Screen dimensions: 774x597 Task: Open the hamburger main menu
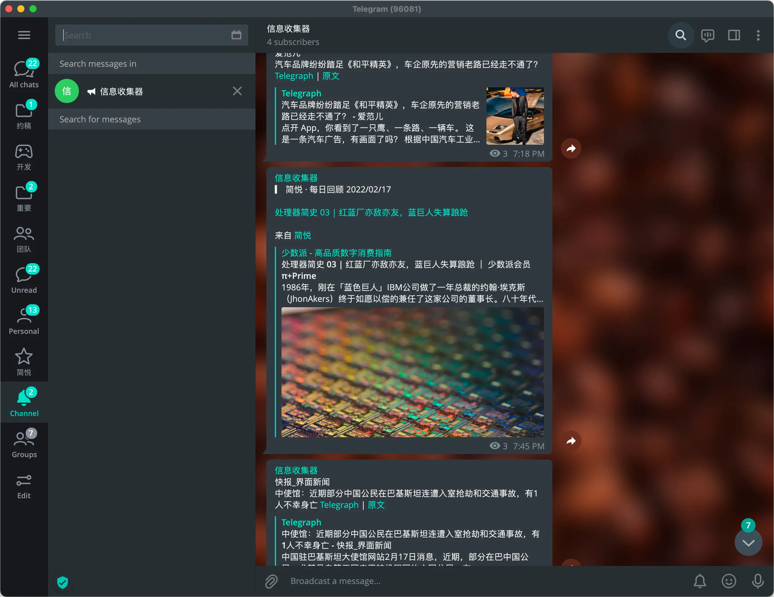pyautogui.click(x=24, y=35)
